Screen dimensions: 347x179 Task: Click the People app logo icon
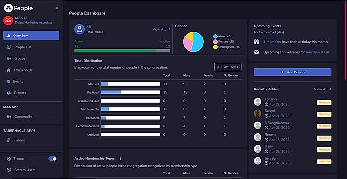(x=8, y=8)
